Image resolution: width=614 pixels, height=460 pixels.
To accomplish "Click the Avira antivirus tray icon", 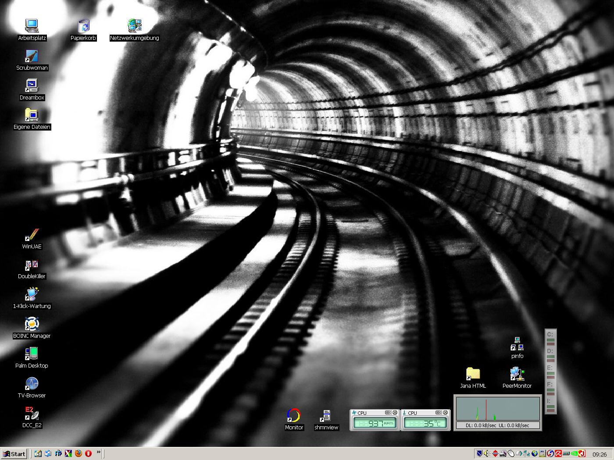I will coord(558,454).
